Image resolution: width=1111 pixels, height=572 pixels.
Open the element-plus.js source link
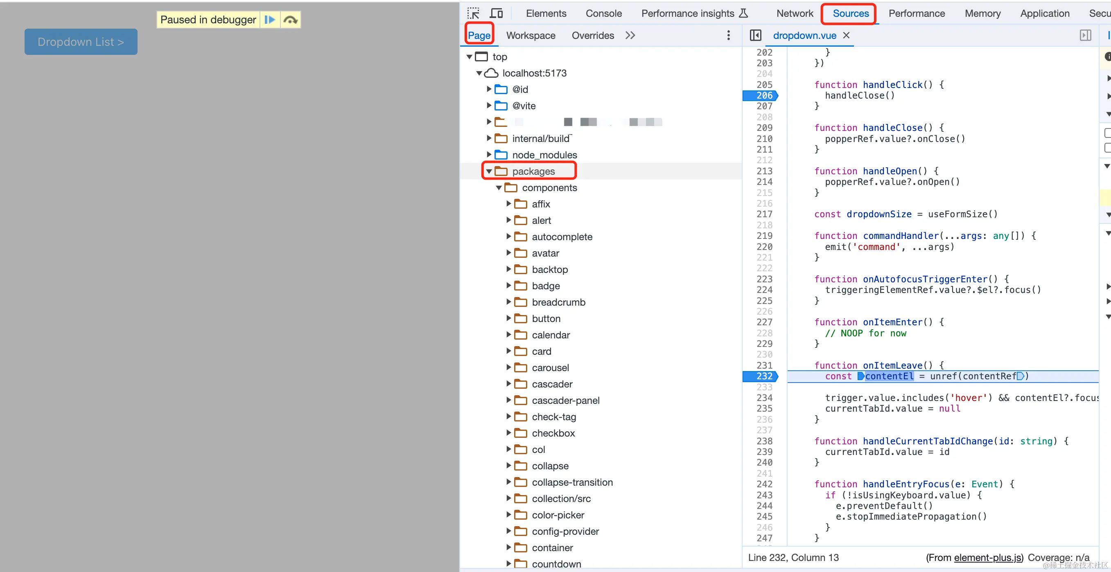click(988, 557)
